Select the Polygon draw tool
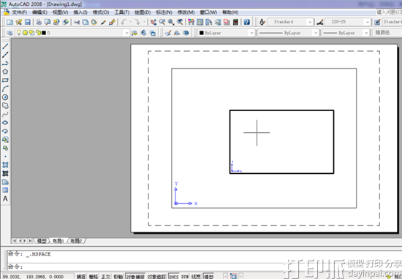Viewport: 402px width, 279px height. point(5,72)
